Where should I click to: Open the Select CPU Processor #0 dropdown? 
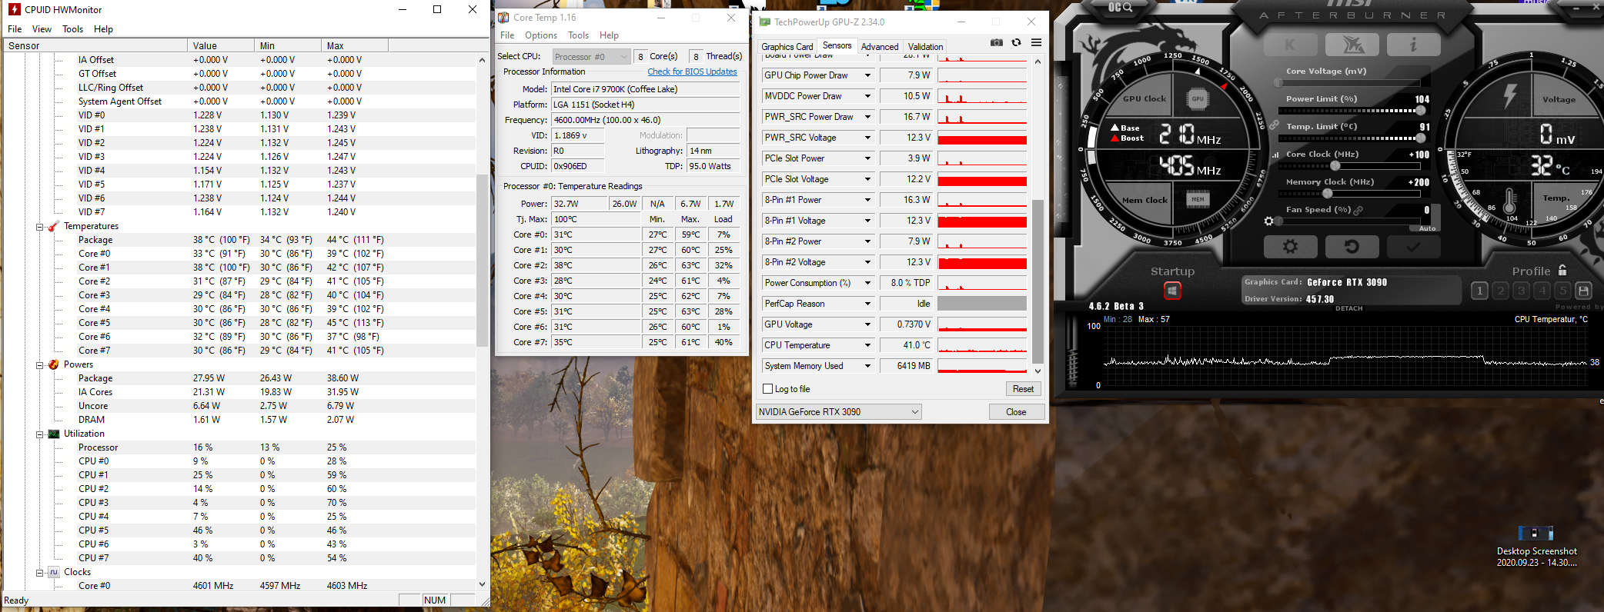pyautogui.click(x=591, y=56)
